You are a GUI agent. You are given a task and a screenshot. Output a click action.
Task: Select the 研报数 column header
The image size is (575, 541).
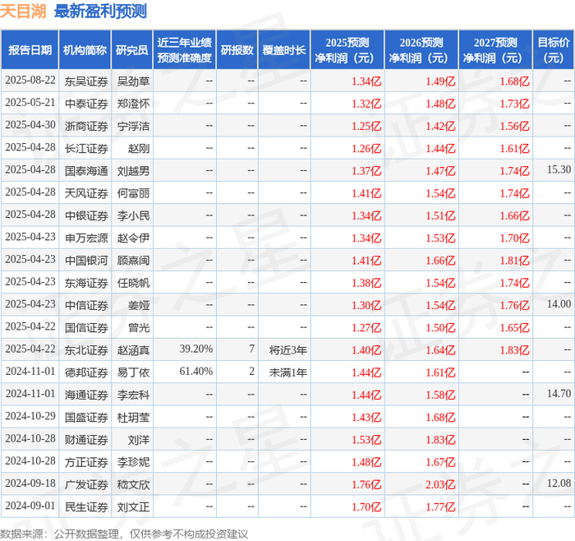[x=237, y=50]
